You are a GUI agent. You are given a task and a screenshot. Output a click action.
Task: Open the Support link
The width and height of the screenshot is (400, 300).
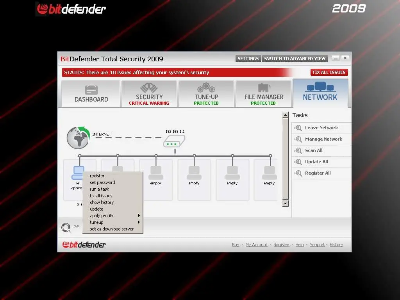317,245
